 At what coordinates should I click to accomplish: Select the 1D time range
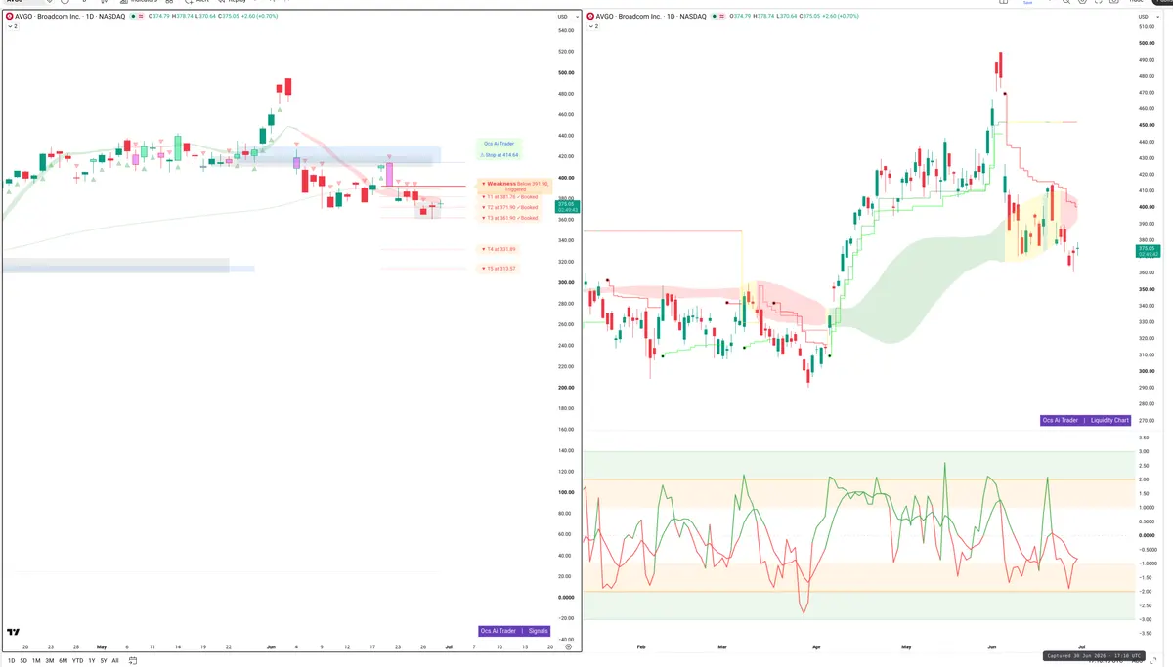(12, 661)
